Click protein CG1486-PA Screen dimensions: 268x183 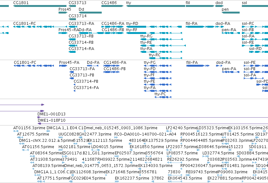(111, 66)
